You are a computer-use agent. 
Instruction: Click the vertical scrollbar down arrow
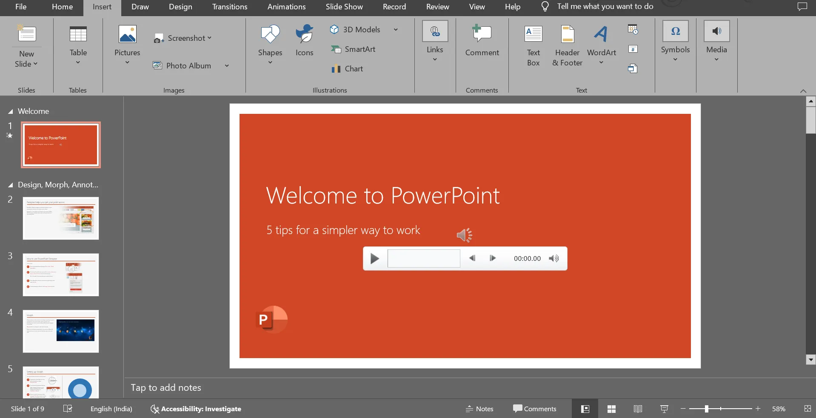pyautogui.click(x=811, y=360)
